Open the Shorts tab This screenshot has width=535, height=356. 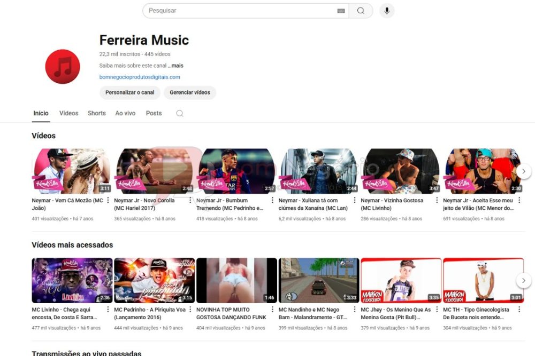click(97, 113)
